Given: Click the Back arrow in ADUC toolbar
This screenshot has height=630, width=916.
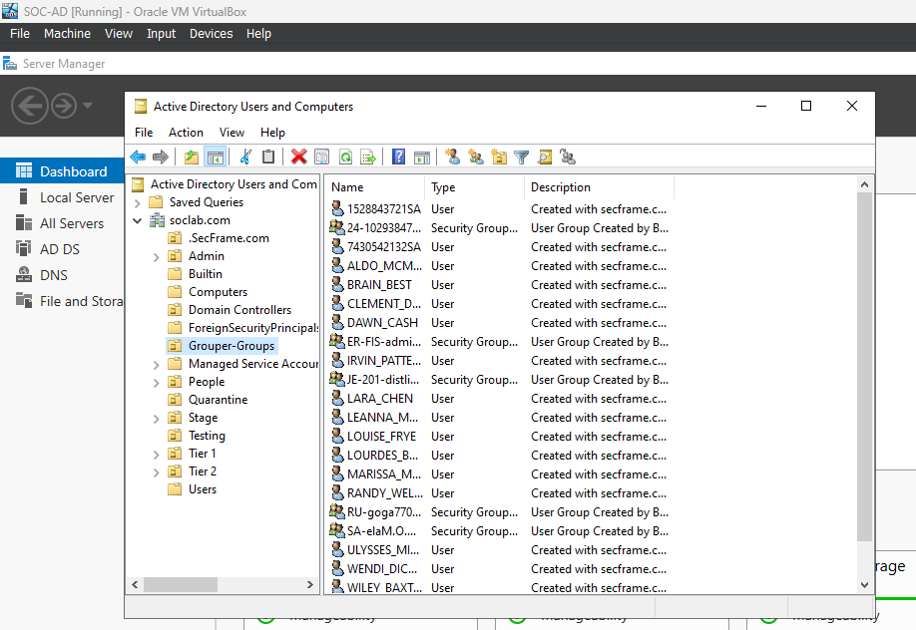Looking at the screenshot, I should pos(138,157).
